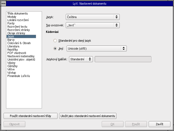
Task: Open 'Rozvržení stránky' settings
Action: [19, 30]
